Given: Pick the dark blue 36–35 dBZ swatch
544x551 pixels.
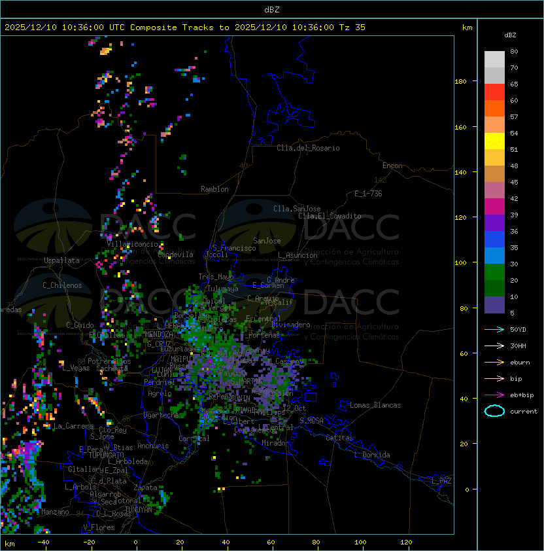Looking at the screenshot, I should [494, 240].
